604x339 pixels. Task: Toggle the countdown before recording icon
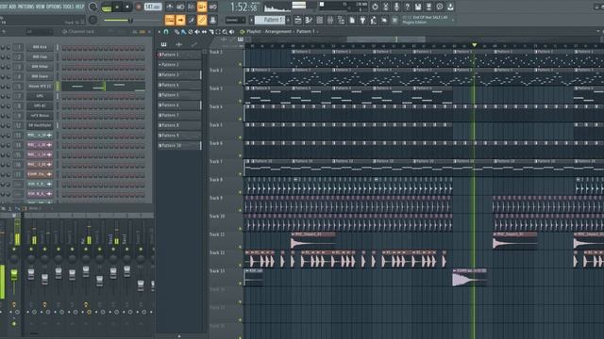(x=191, y=7)
